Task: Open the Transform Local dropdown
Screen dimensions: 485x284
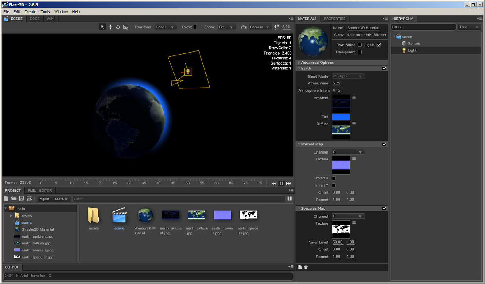Action: point(166,27)
